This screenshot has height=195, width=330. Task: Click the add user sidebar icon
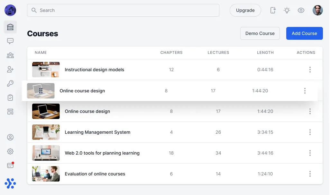tap(10, 69)
